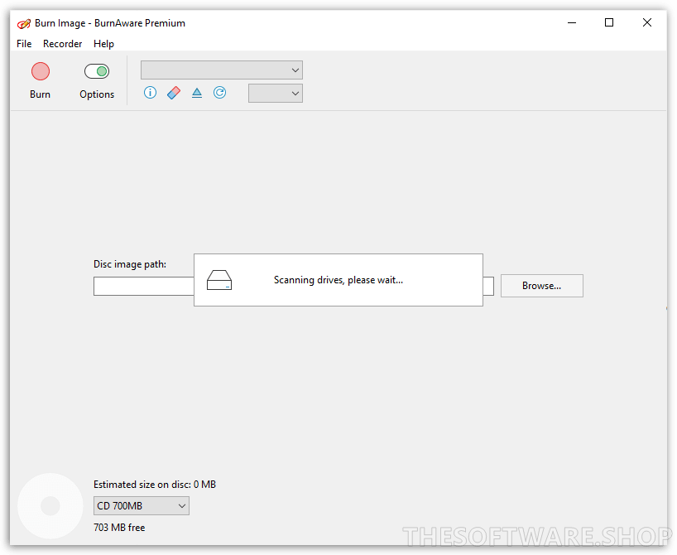Open the Help menu
This screenshot has height=555, width=677.
click(103, 44)
